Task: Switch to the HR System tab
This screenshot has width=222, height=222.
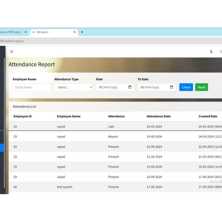Action: pyautogui.click(x=52, y=32)
